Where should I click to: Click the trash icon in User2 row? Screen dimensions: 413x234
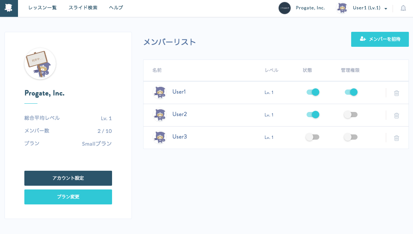[397, 116]
